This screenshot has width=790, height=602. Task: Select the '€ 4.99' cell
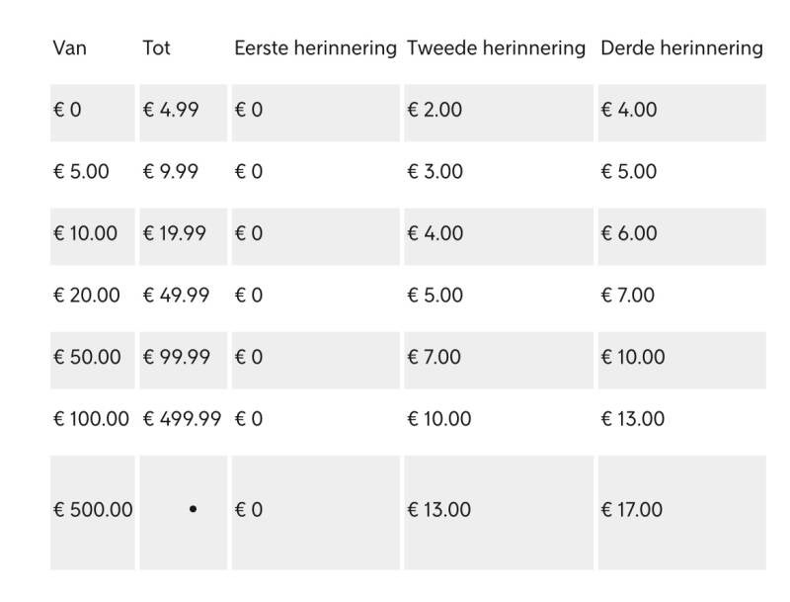tap(171, 110)
